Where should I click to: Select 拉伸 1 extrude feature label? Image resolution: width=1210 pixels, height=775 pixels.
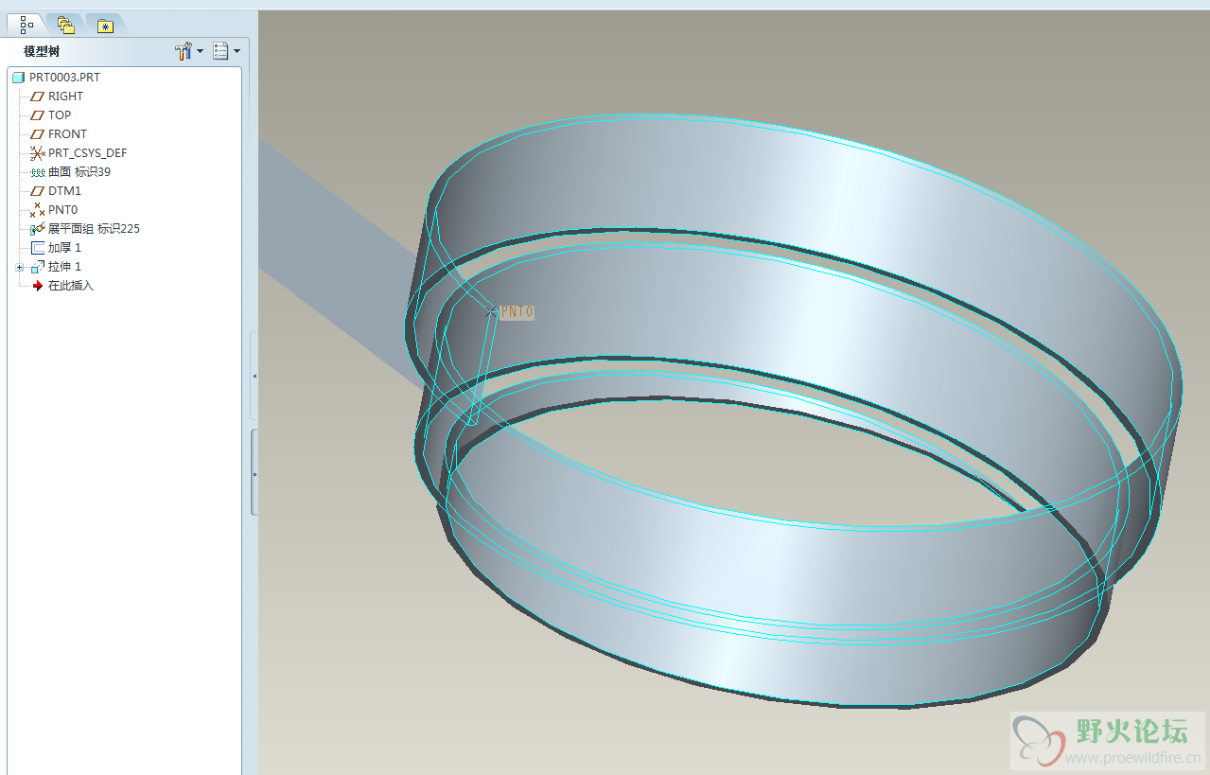(64, 267)
